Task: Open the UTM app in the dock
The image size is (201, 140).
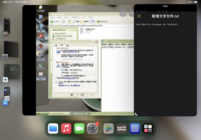Action: point(135,128)
